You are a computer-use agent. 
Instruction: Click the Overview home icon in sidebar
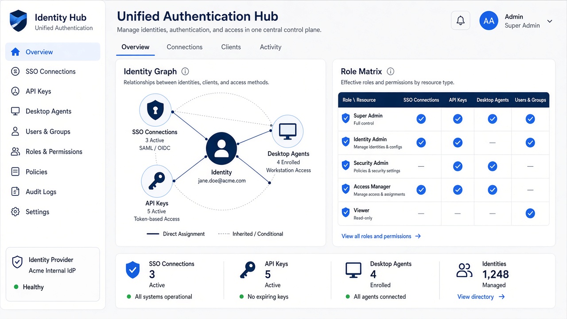(x=16, y=52)
